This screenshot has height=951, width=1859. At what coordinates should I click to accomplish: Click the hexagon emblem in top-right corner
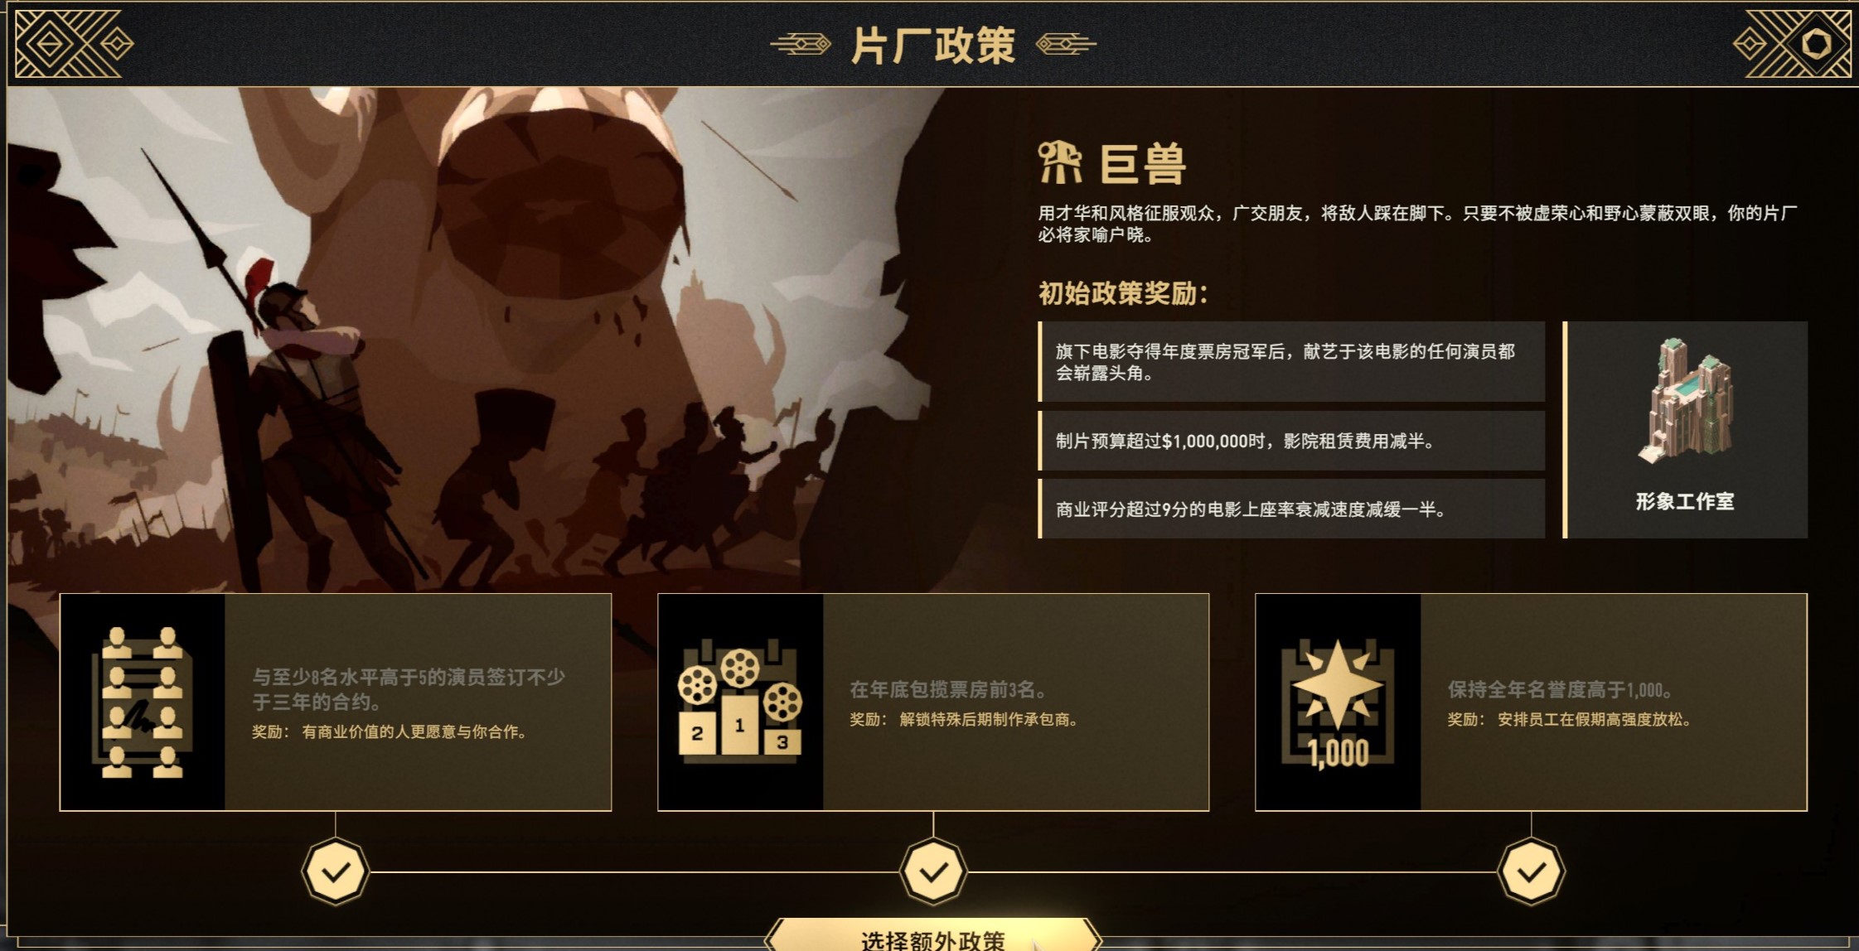click(x=1815, y=44)
